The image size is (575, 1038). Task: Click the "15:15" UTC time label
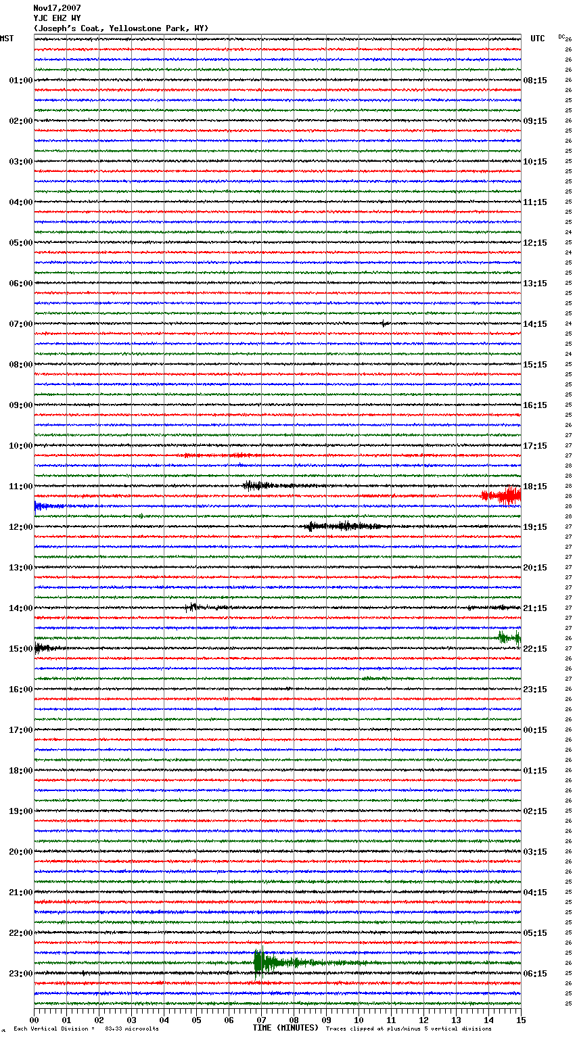pos(535,365)
